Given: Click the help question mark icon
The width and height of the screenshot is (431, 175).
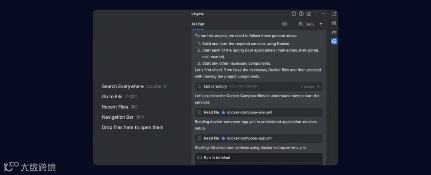Looking at the screenshot, I should point(301,14).
